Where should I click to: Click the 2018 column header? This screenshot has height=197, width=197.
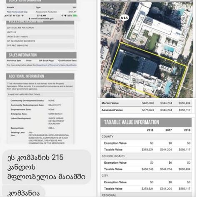click(150, 130)
